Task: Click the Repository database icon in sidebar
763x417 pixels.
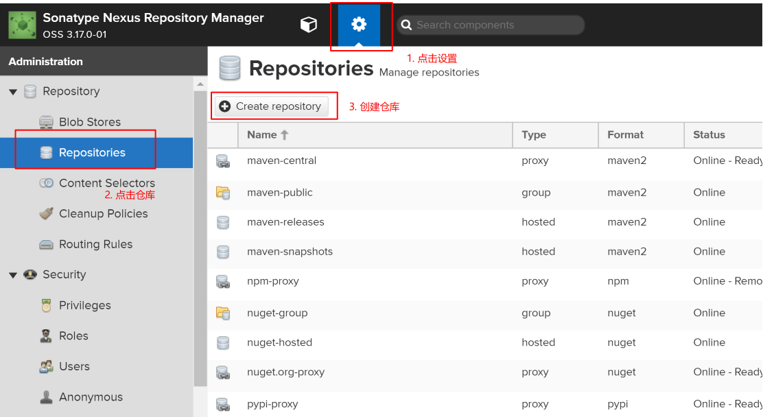Action: 30,91
